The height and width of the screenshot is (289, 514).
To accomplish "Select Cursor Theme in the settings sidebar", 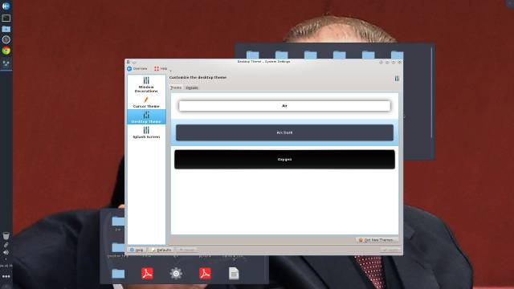I will coord(146,102).
